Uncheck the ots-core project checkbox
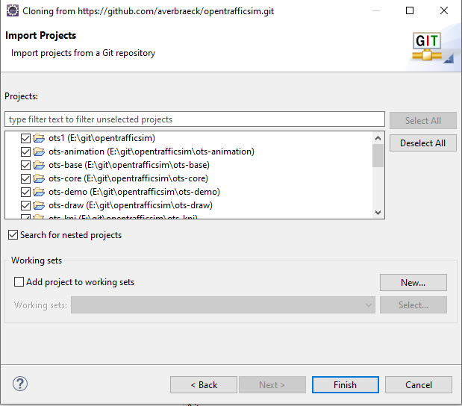Viewport: 462px width, 406px height. (25, 178)
